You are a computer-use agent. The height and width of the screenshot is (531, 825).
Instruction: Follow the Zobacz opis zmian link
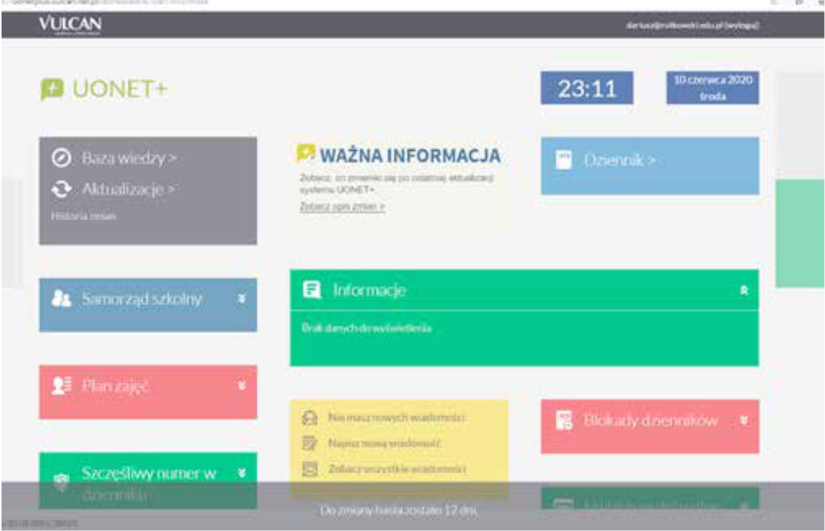pyautogui.click(x=342, y=206)
